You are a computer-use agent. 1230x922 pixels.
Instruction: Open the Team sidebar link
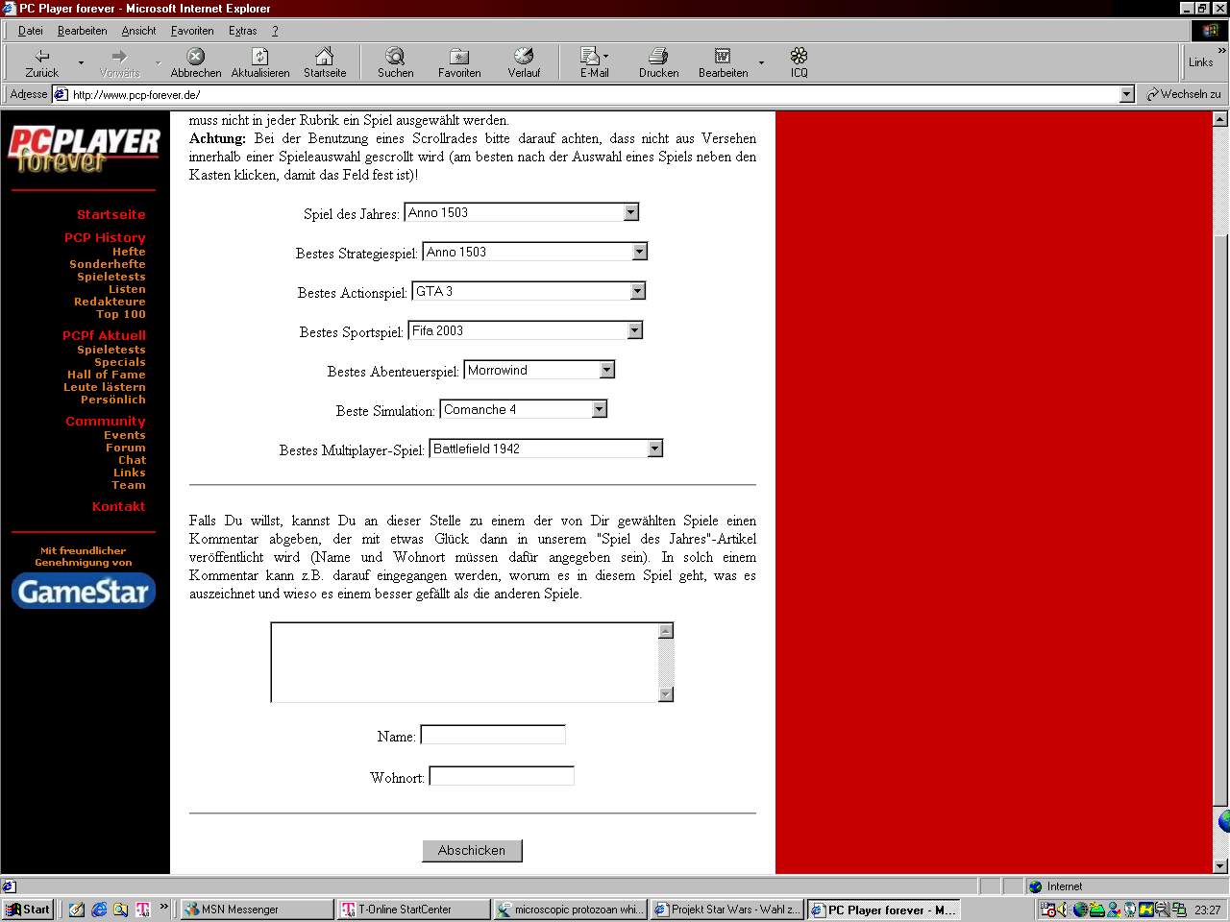(129, 485)
